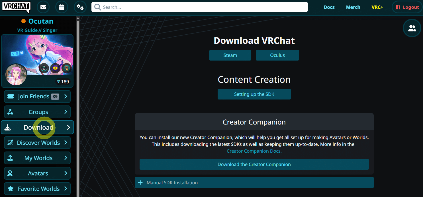Click the plus icon beside Manual SDK Installation
The height and width of the screenshot is (197, 423).
140,183
